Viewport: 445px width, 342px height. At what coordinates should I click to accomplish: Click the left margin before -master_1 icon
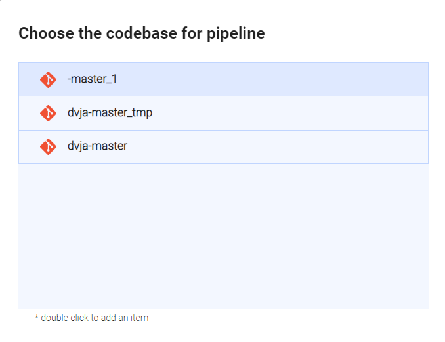28,79
